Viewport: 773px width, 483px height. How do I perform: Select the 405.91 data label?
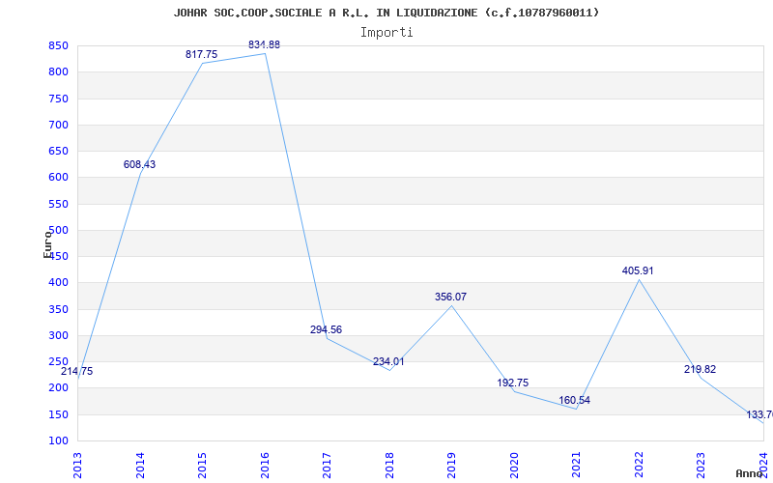638,271
